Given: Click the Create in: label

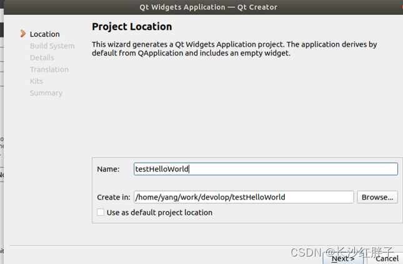Looking at the screenshot, I should pyautogui.click(x=114, y=197).
